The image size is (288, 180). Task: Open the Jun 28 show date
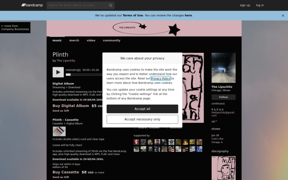click(215, 135)
